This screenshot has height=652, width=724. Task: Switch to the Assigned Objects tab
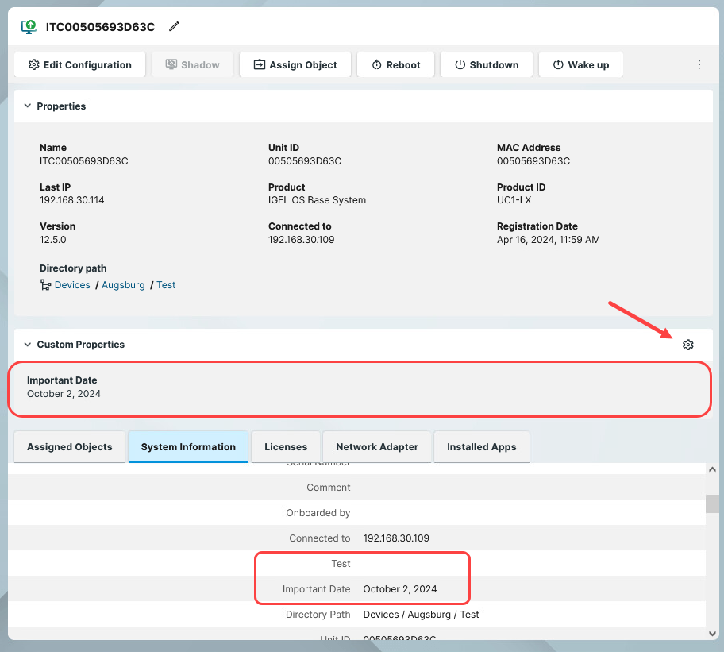[x=70, y=447]
